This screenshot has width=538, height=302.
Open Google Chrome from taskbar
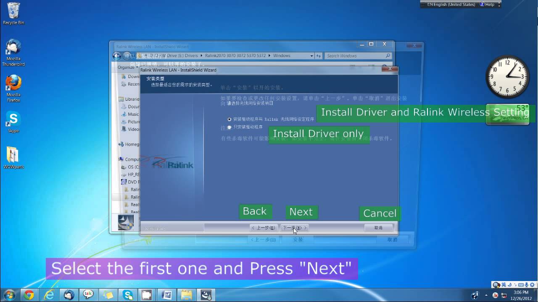click(x=29, y=295)
